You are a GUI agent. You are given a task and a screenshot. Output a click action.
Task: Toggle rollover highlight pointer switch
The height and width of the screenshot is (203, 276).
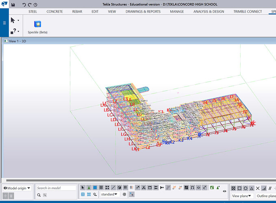tap(132, 194)
